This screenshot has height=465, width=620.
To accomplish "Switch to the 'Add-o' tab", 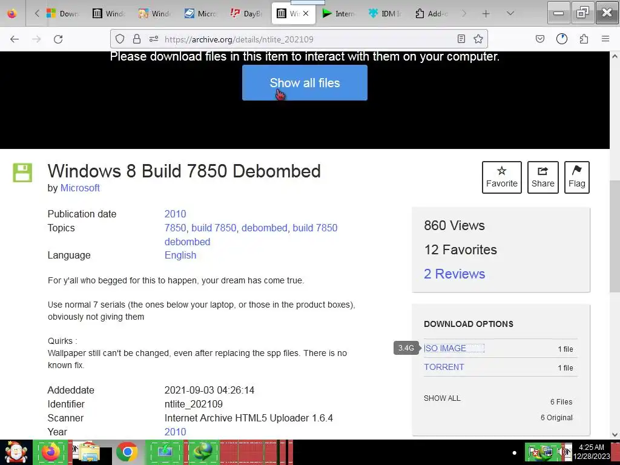I will (430, 13).
